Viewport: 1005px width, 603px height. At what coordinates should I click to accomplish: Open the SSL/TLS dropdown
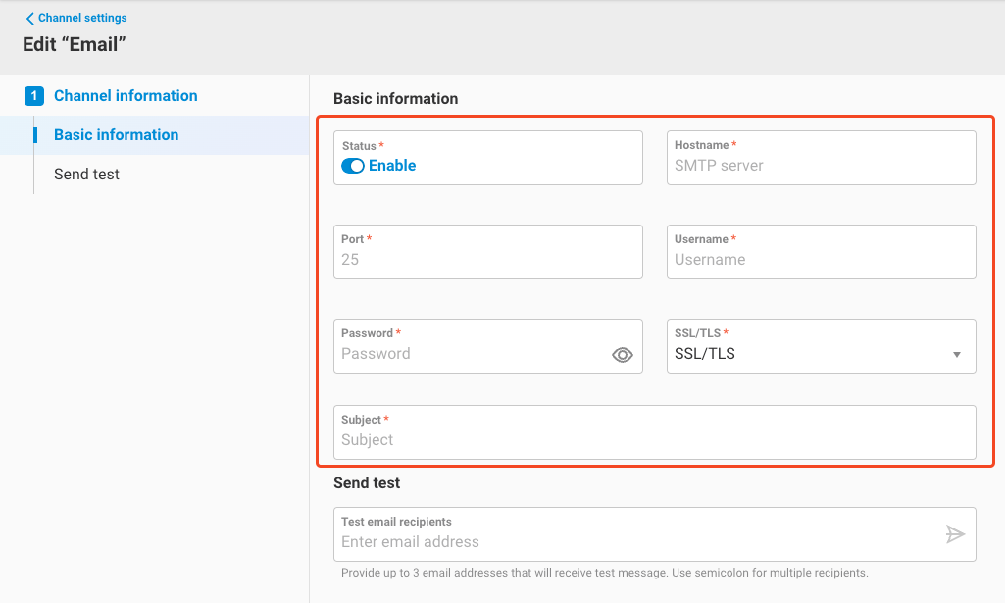click(x=804, y=354)
